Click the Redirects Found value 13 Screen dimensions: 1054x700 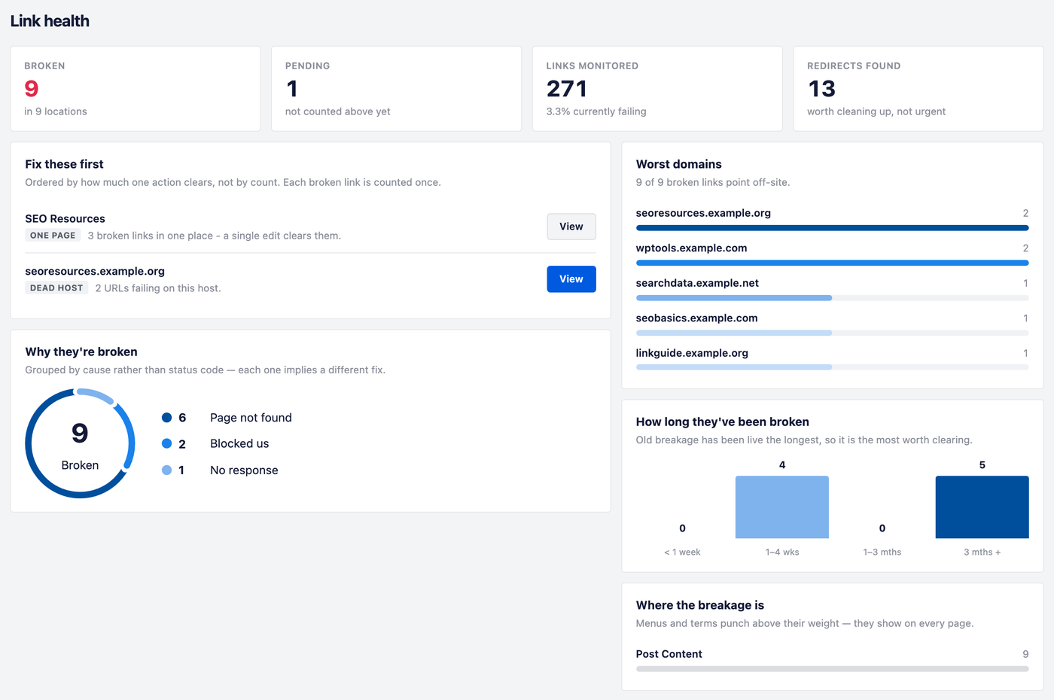tap(821, 89)
